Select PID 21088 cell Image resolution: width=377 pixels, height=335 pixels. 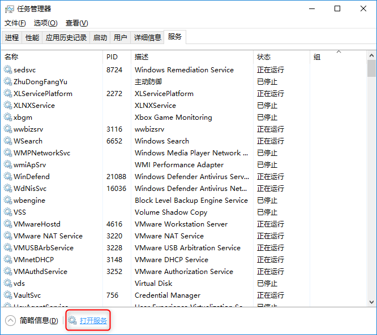[x=116, y=177]
